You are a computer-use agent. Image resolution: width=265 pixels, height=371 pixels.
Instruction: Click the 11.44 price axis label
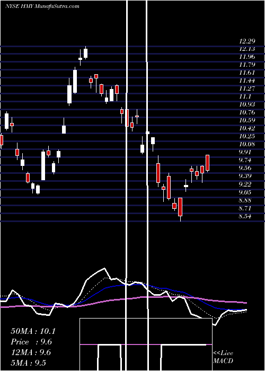coord(247,81)
